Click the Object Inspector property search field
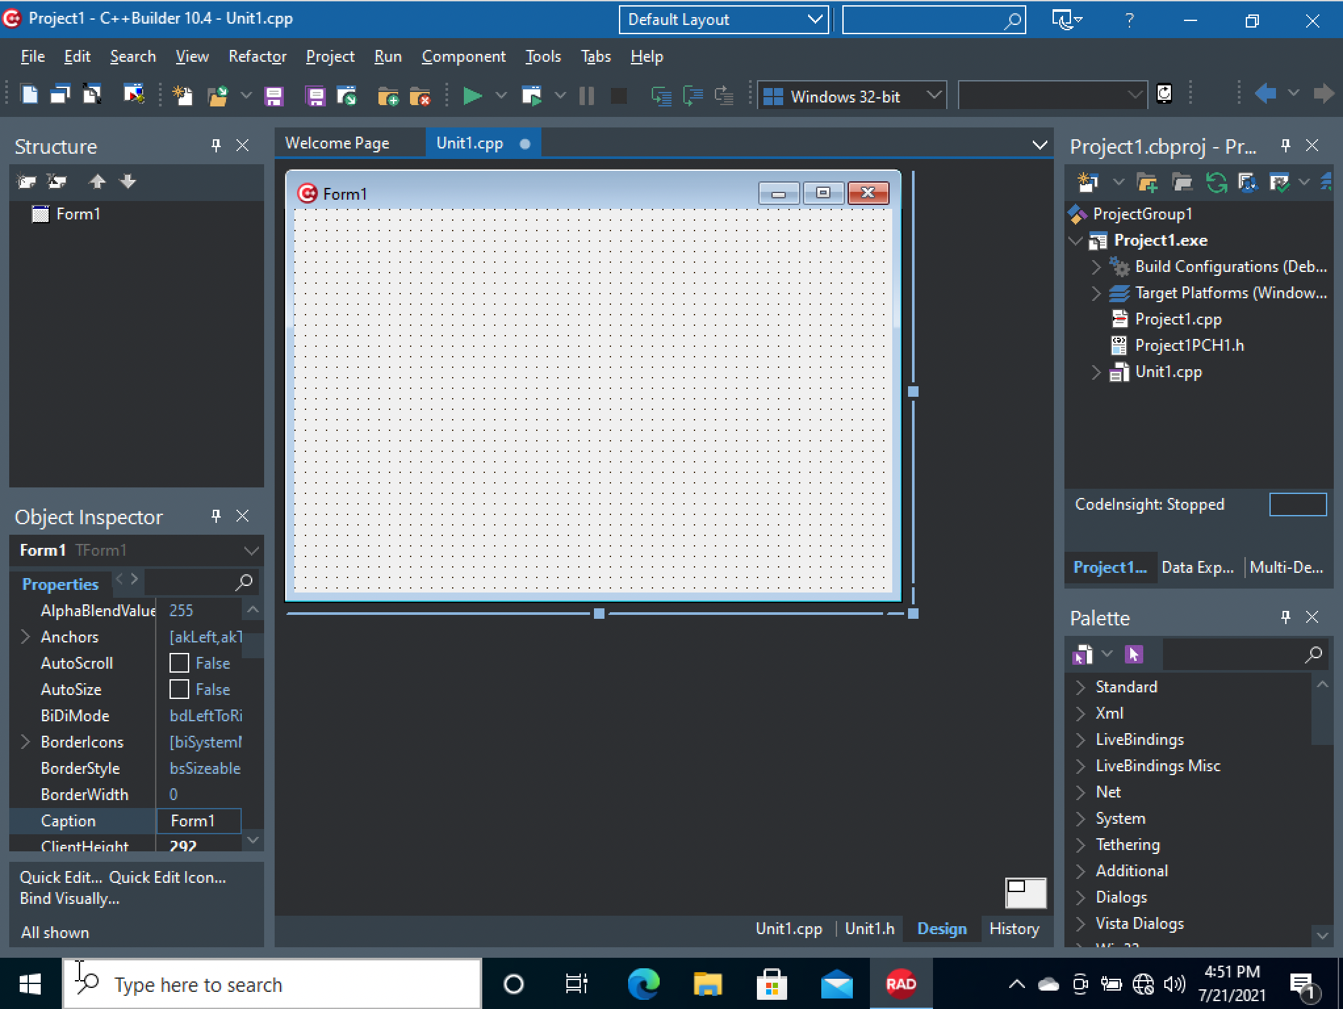The height and width of the screenshot is (1009, 1343). (x=201, y=581)
